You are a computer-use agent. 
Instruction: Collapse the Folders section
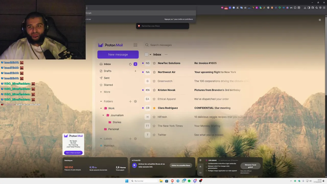(101, 101)
